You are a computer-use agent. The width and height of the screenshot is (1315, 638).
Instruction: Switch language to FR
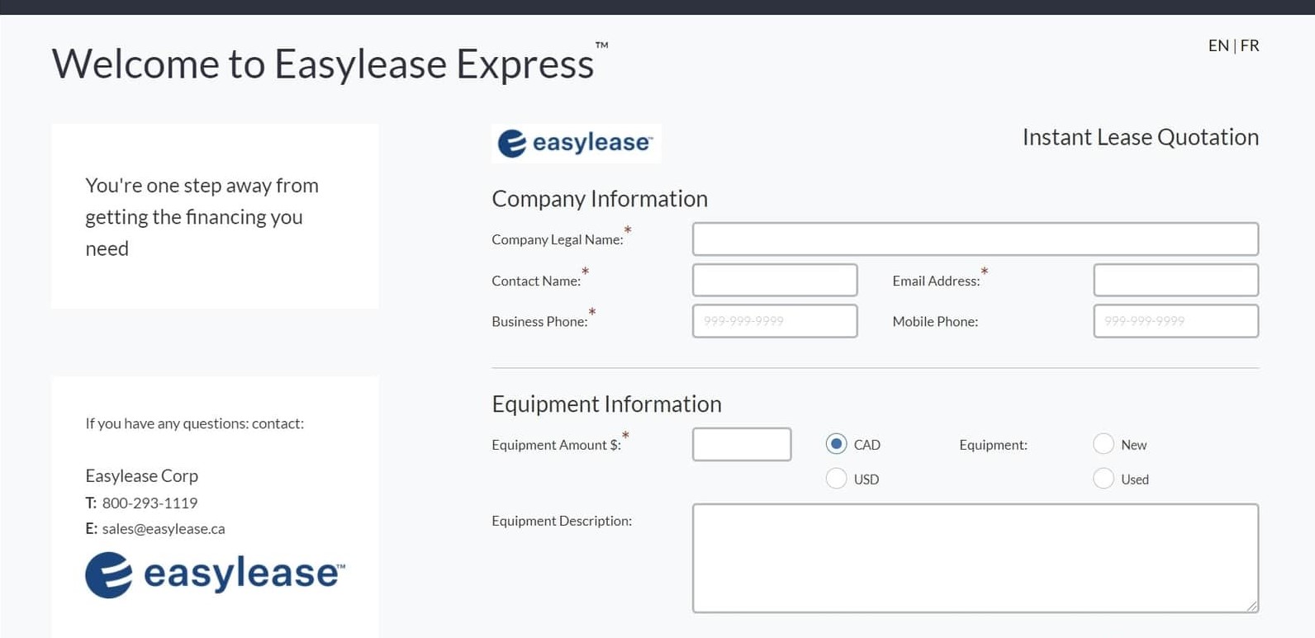point(1250,46)
